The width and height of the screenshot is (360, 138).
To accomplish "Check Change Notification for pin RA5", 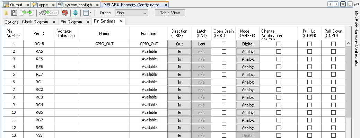I will click(x=279, y=51).
